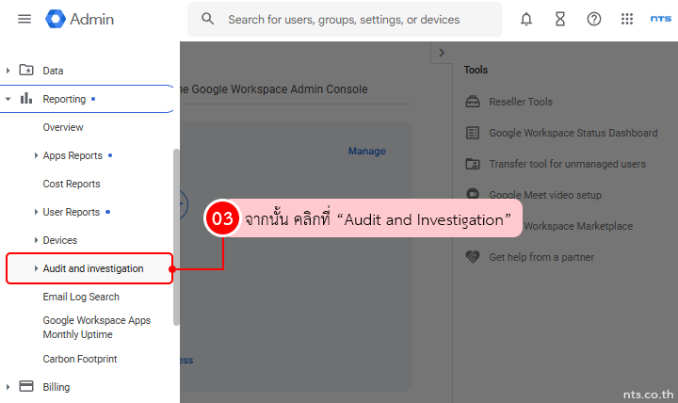Select Carbon Footprint report

click(x=80, y=359)
